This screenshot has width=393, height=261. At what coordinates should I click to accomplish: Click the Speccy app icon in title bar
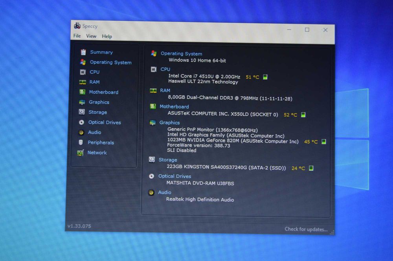(77, 26)
